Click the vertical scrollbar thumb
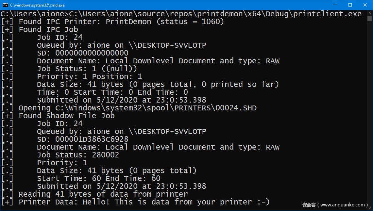373x211 pixels. pyautogui.click(x=370, y=19)
